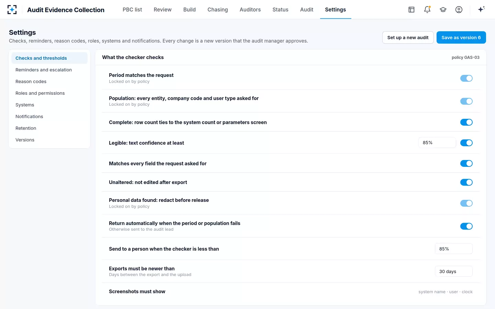Click 'Save as version 6' button
Image resolution: width=495 pixels, height=309 pixels.
click(x=461, y=37)
